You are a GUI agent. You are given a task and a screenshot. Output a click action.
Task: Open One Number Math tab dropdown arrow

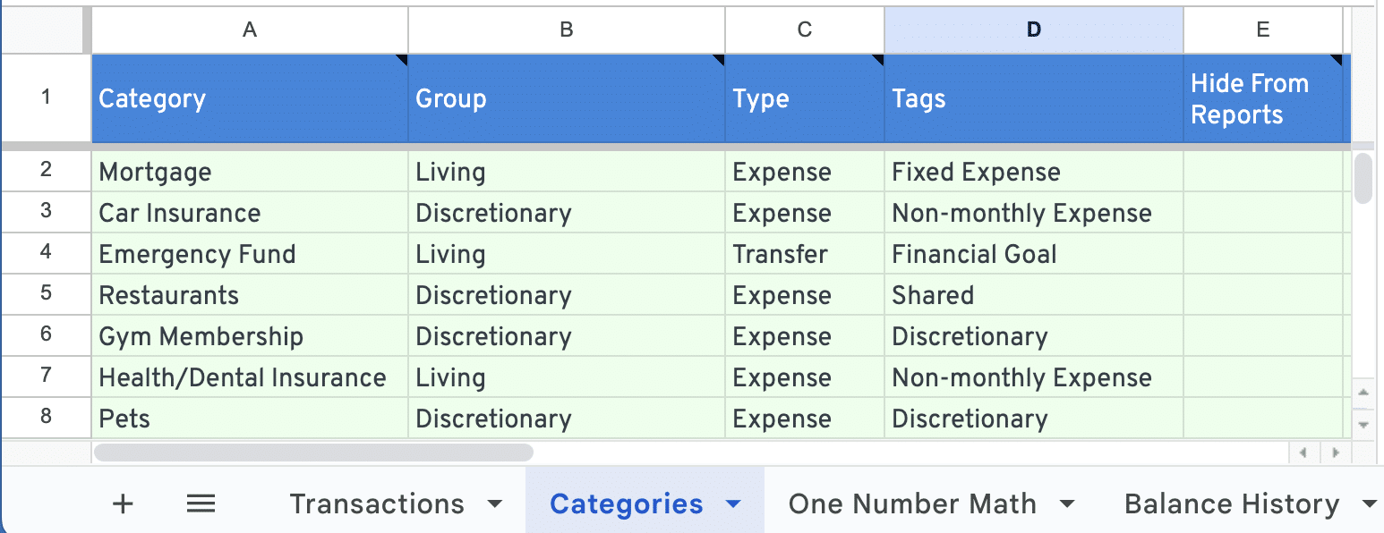pyautogui.click(x=1066, y=504)
